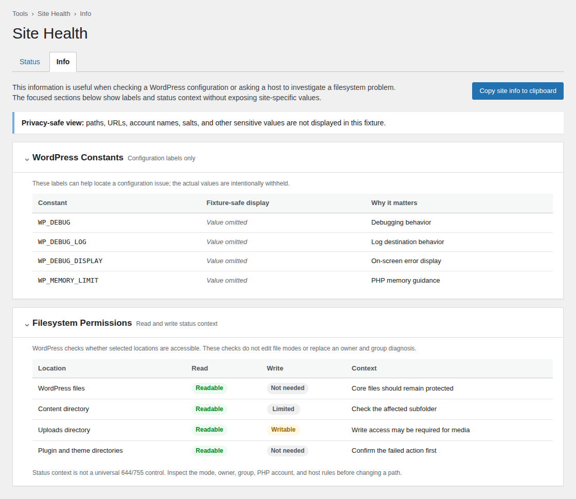Click the PHP memory guidance cell
Image resolution: width=576 pixels, height=499 pixels.
point(405,281)
